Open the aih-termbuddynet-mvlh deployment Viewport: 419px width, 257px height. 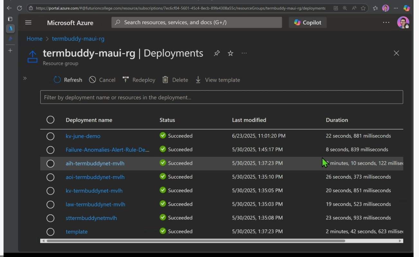(95, 164)
